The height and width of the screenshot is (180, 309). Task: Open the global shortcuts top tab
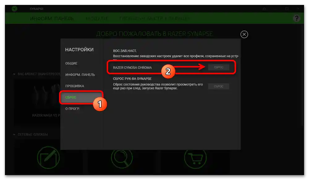click(154, 18)
